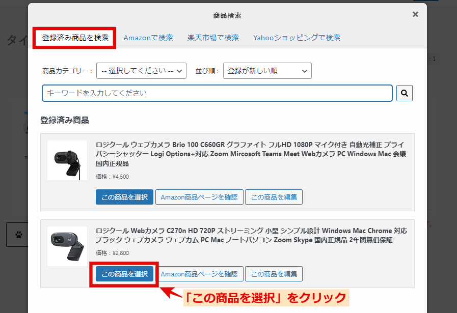This screenshot has width=457, height=313.
Task: Switch to Amazonで検索 tab
Action: (148, 38)
